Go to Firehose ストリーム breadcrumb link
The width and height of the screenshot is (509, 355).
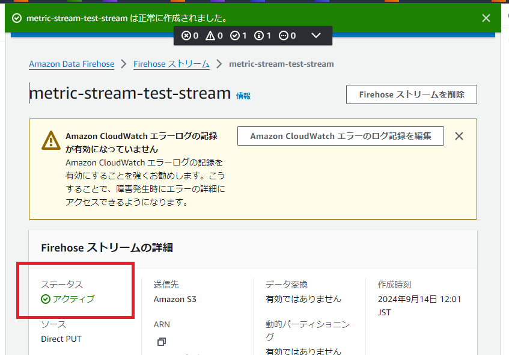click(x=171, y=64)
